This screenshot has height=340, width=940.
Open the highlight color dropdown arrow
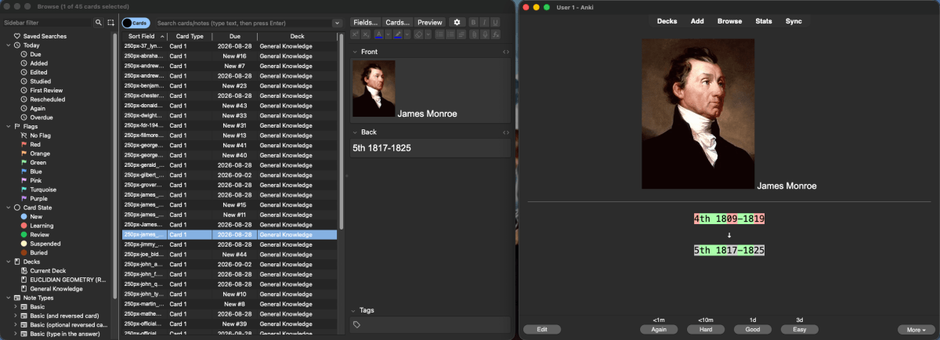pos(407,34)
